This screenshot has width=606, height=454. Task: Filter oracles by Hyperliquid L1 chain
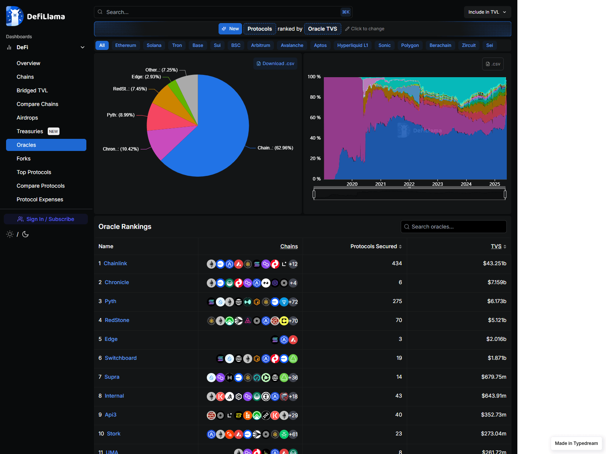coord(353,45)
